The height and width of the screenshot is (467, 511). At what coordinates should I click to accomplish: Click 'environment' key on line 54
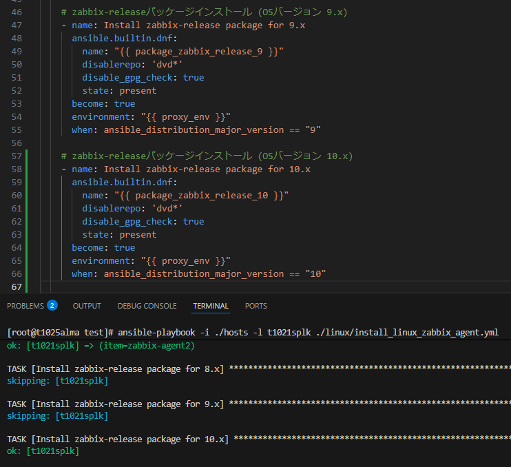tap(101, 116)
